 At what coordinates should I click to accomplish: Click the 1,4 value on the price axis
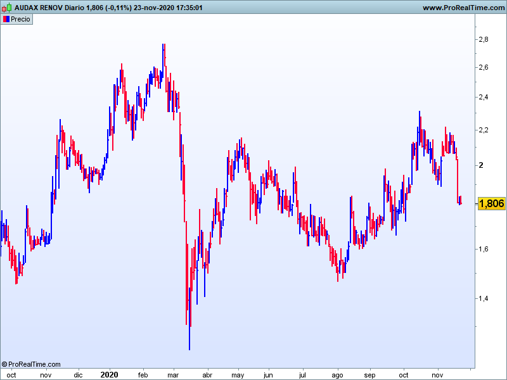point(484,298)
